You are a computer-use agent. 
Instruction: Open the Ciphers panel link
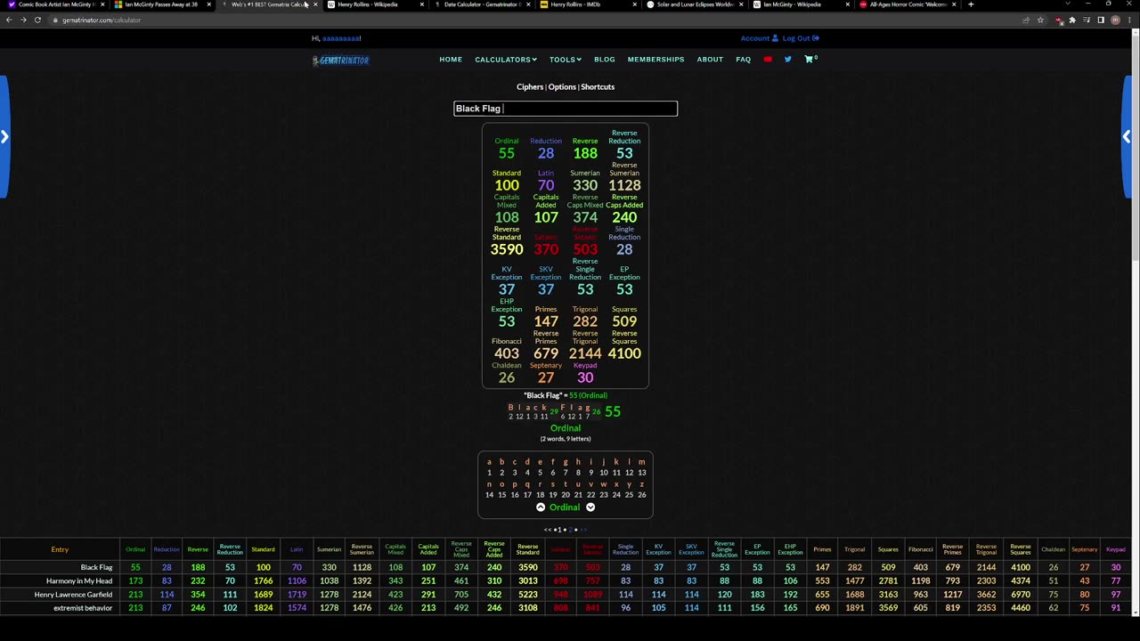530,87
